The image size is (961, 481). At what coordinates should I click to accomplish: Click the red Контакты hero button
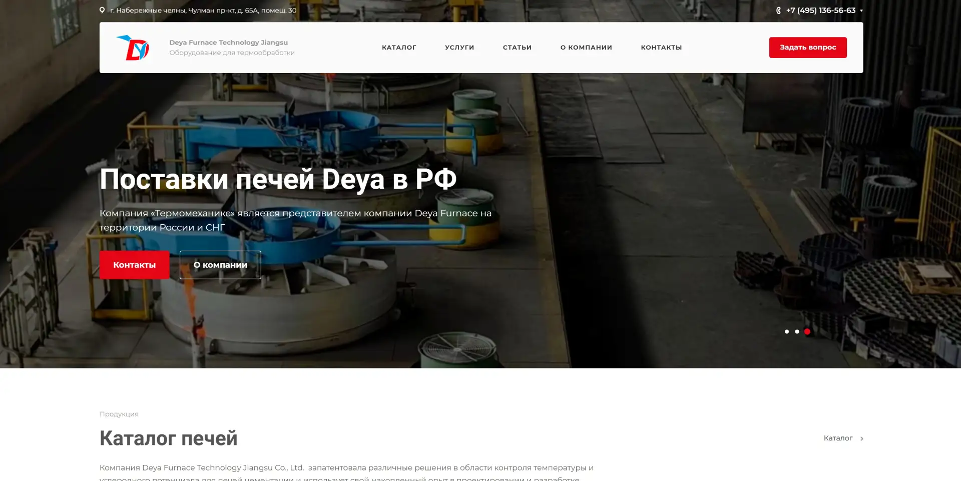coord(135,265)
